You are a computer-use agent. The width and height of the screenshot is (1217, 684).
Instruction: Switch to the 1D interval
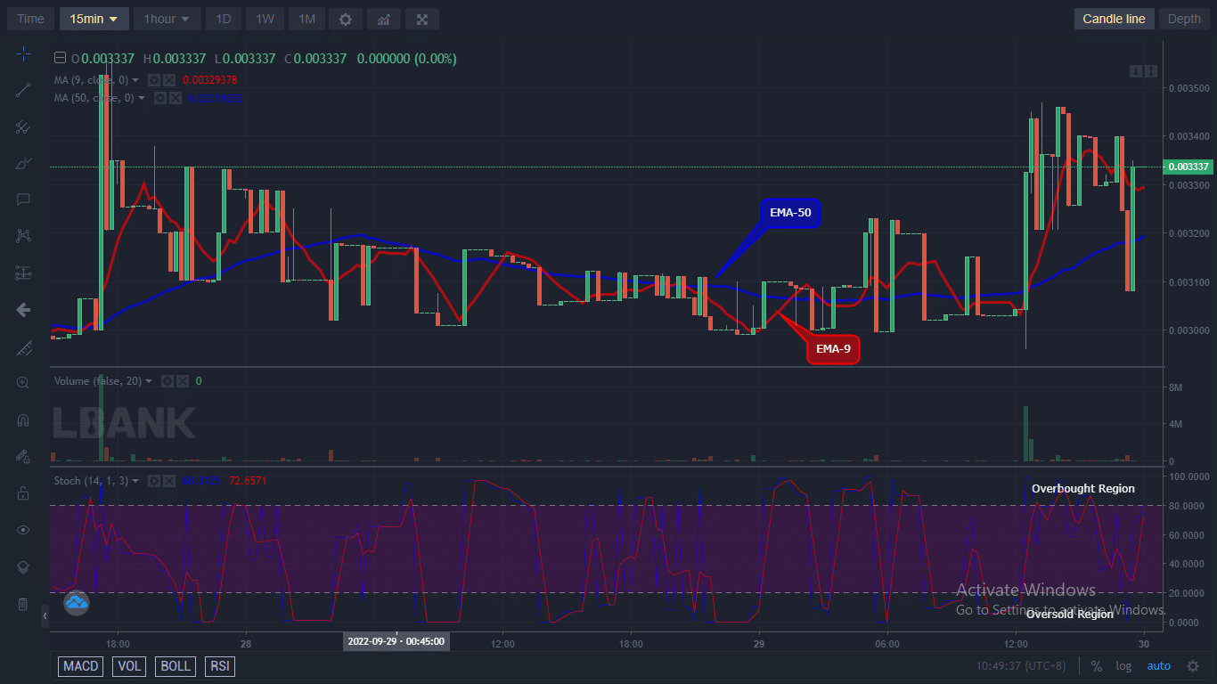coord(224,19)
